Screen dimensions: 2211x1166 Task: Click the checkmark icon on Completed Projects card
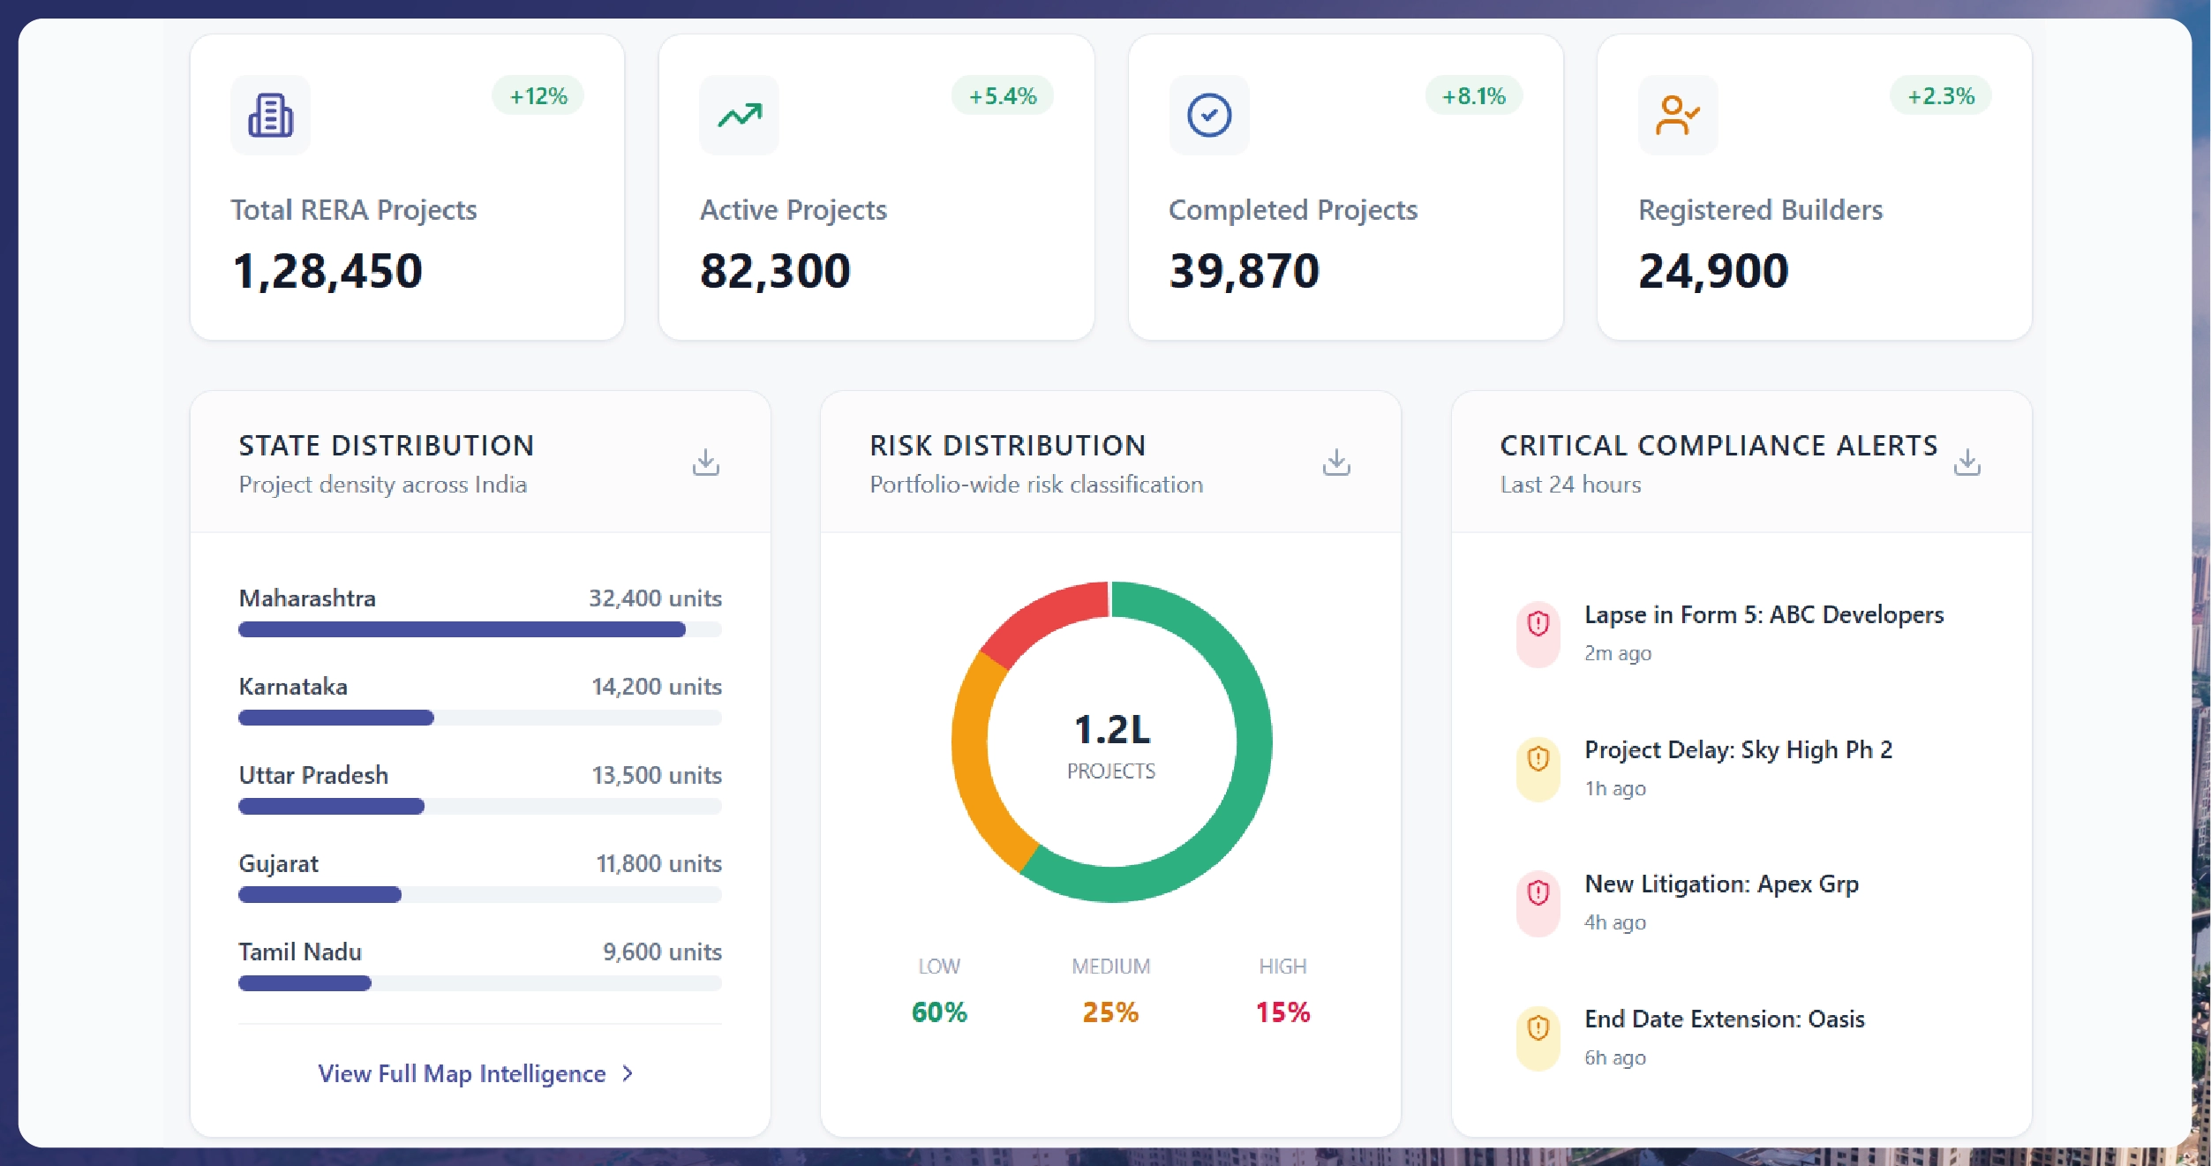pos(1209,115)
